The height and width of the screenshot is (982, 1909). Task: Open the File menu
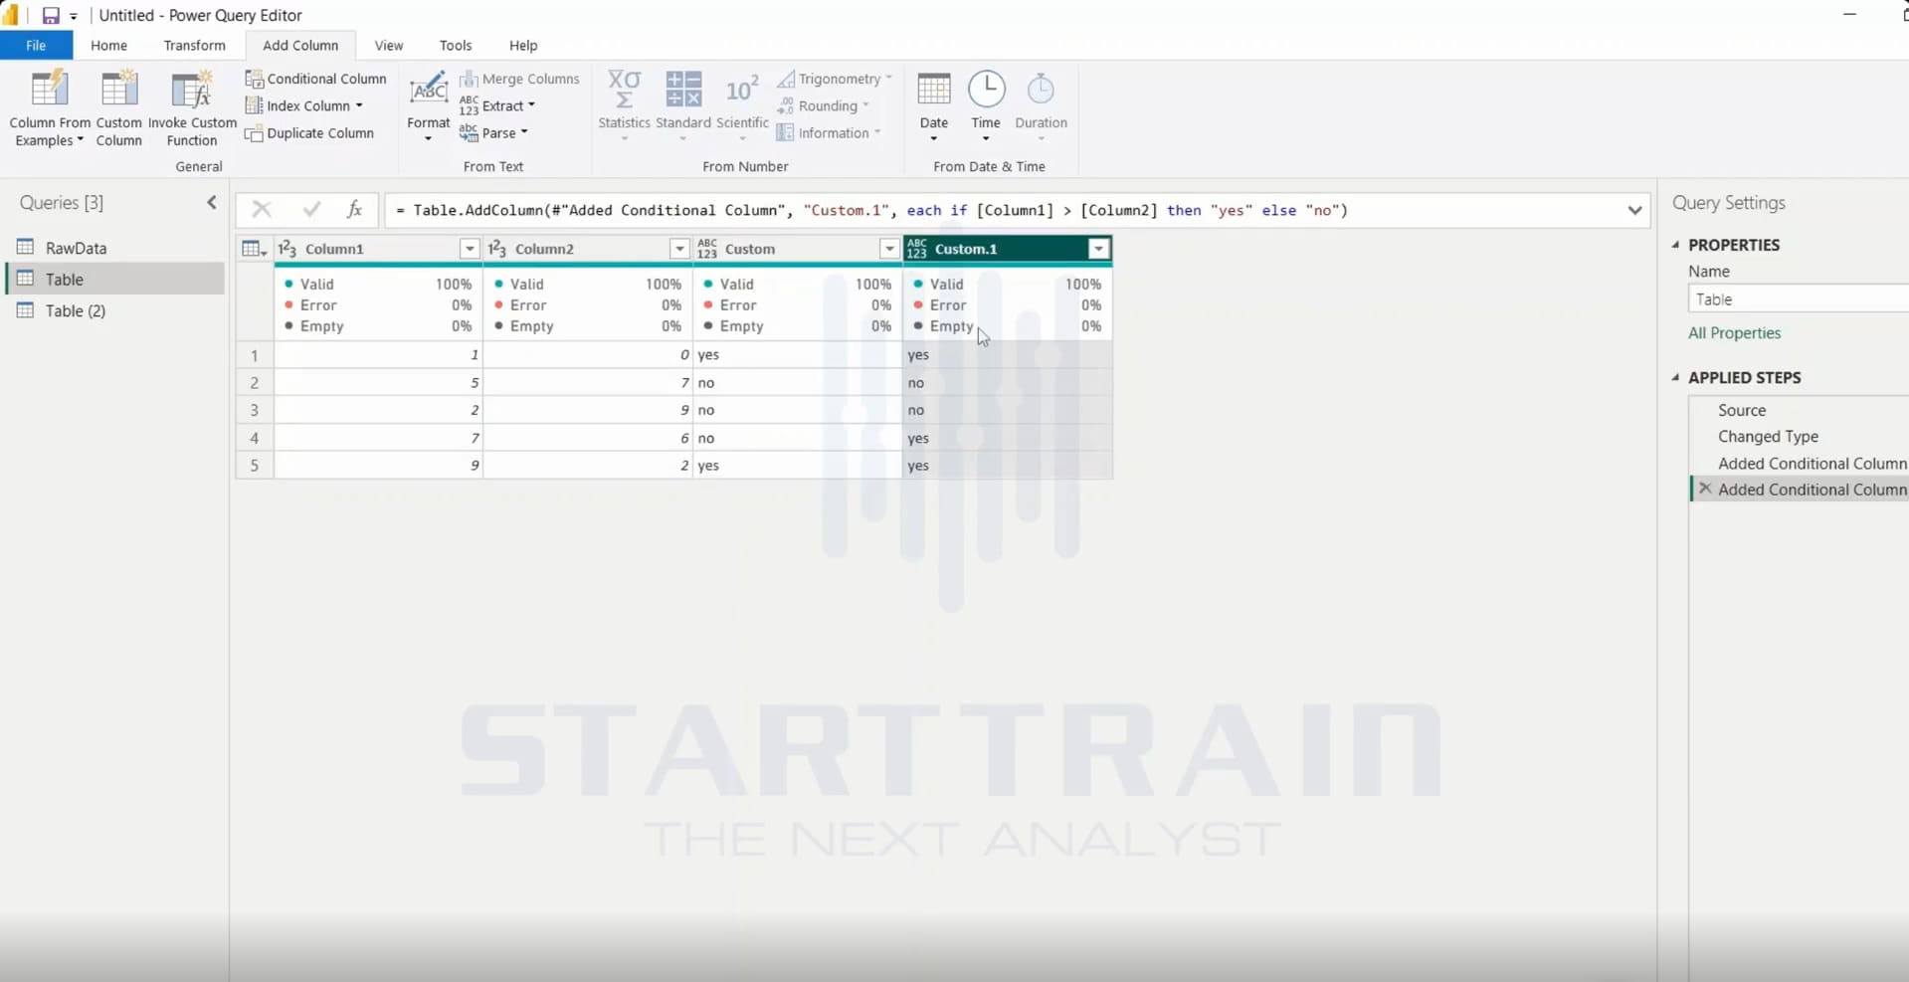[x=36, y=46]
